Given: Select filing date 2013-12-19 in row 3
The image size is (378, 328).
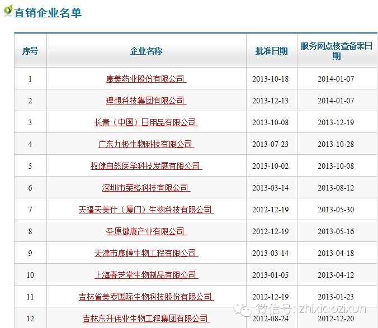Looking at the screenshot, I should click(336, 122).
